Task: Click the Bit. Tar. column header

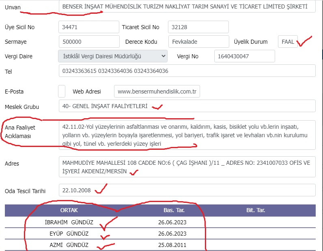Action: coord(256,210)
